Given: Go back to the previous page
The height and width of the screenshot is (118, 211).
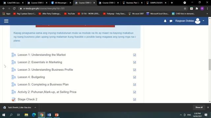Looking at the screenshot, I should click(4, 9).
